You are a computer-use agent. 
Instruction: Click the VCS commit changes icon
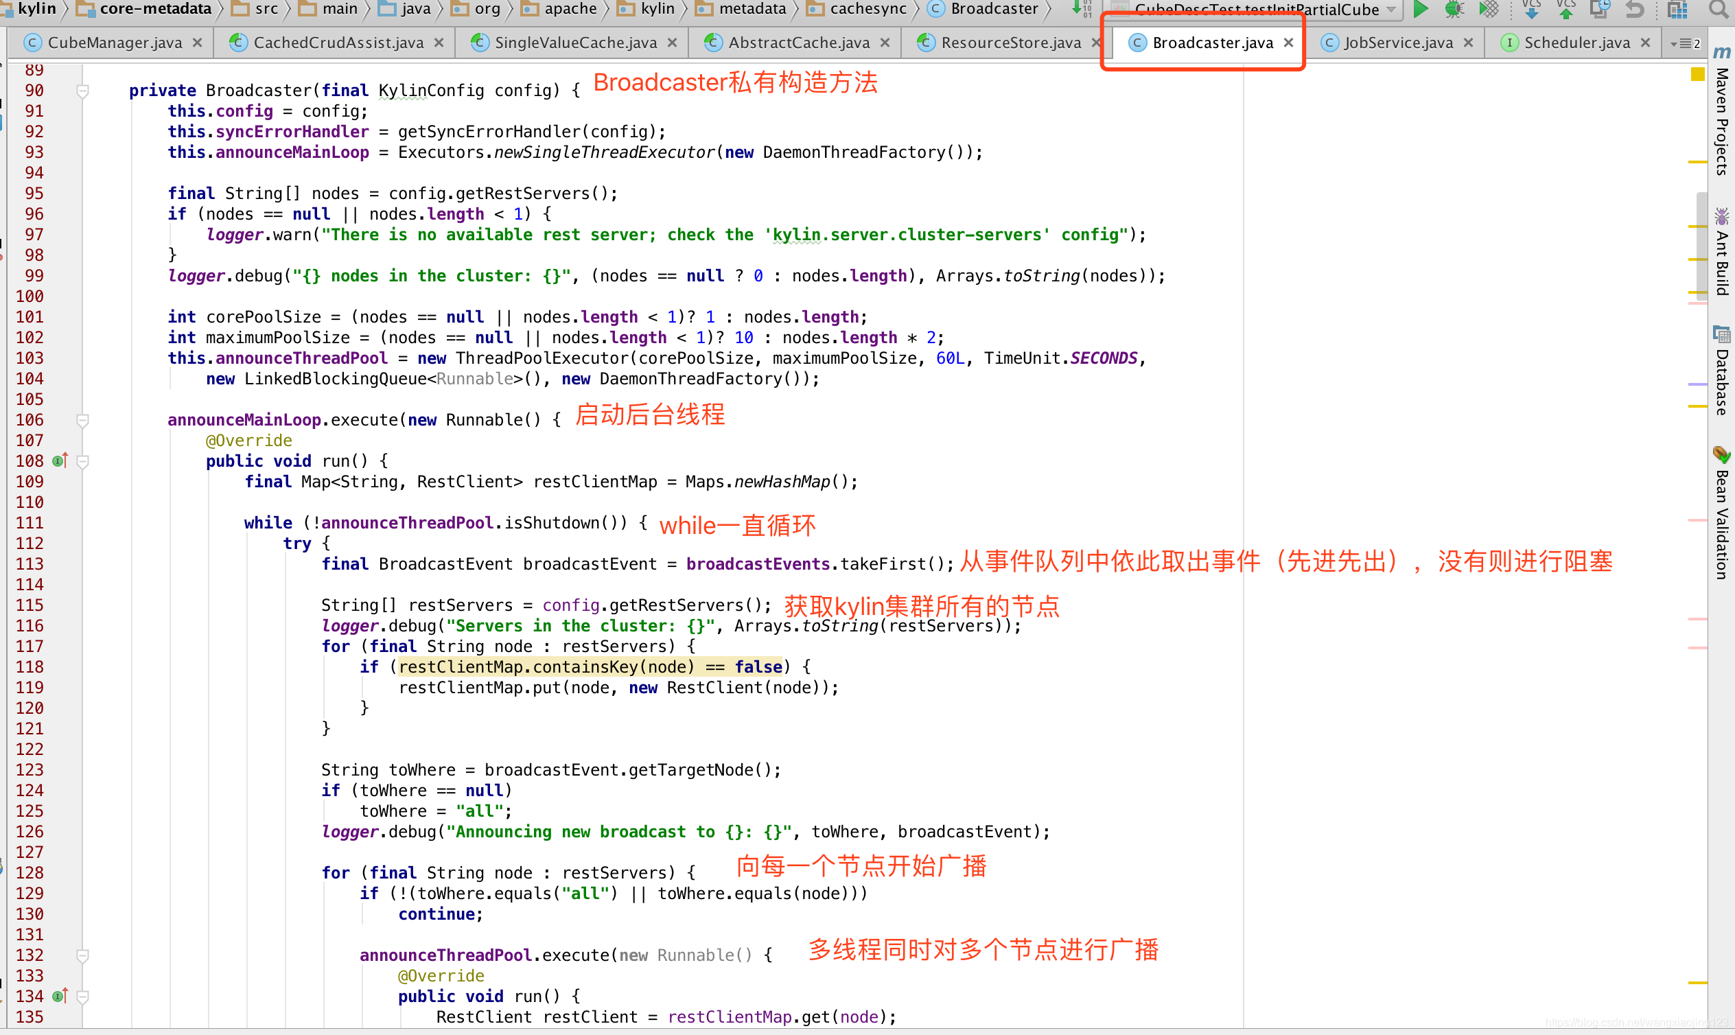click(1565, 9)
